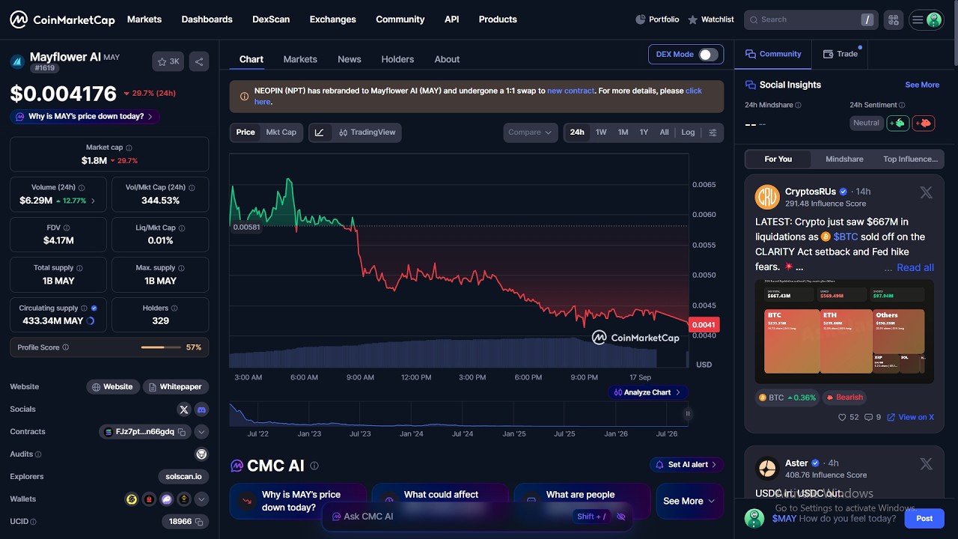
Task: Click the Audits shield icon
Action: pyautogui.click(x=201, y=454)
